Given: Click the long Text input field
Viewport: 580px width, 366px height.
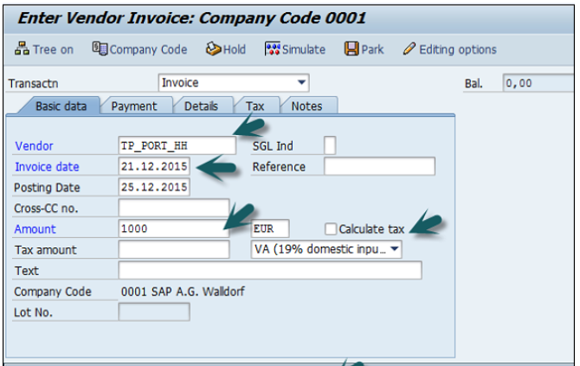Looking at the screenshot, I should (x=269, y=271).
